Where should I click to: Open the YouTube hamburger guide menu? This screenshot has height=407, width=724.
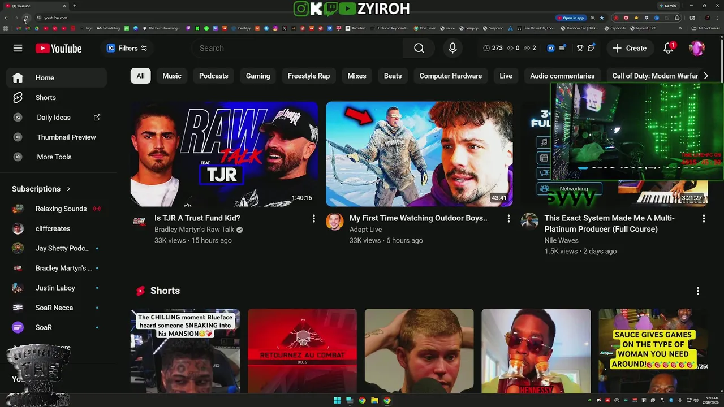(x=18, y=48)
